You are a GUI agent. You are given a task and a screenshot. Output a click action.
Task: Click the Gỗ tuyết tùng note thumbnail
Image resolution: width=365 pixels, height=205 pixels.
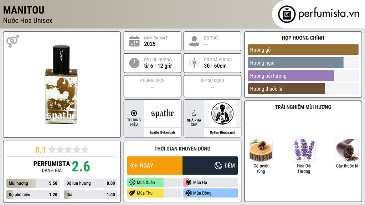click(x=261, y=150)
